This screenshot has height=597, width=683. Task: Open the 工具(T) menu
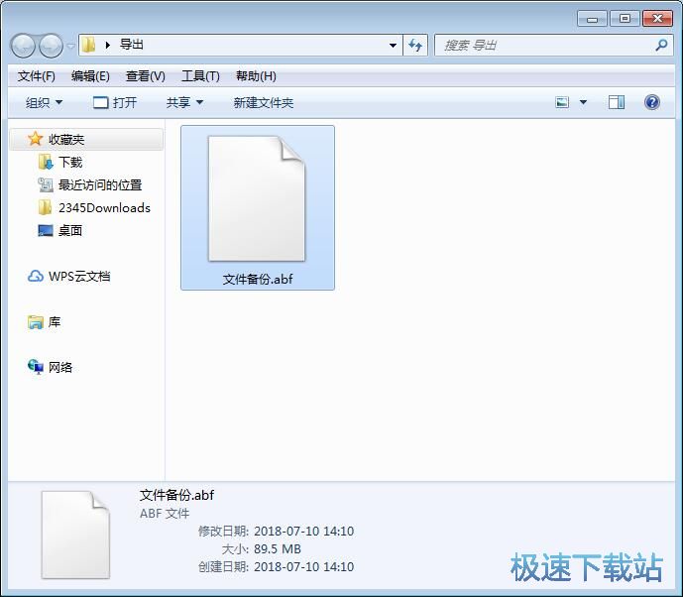click(x=200, y=76)
